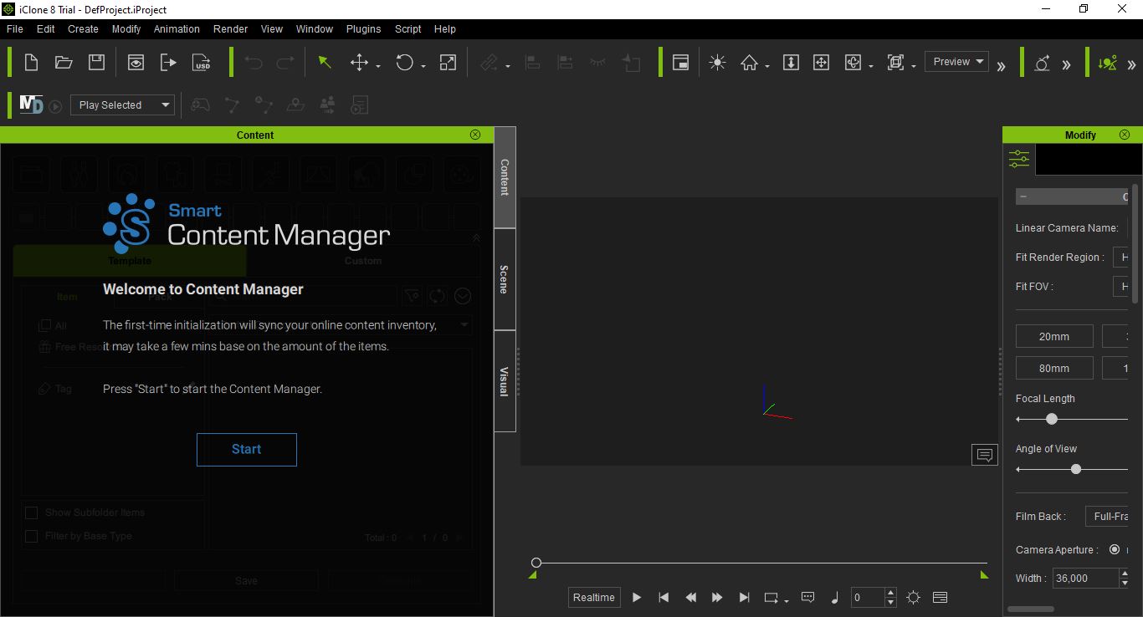Expand the Move tool options arrow
1143x617 pixels.
378,66
